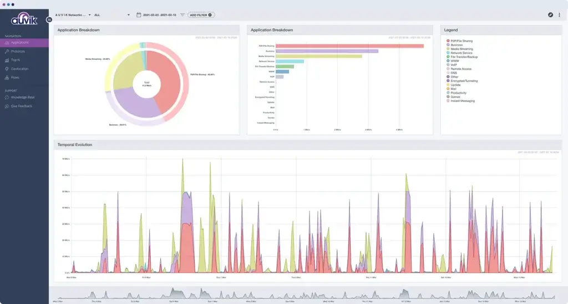This screenshot has height=304, width=568.
Task: Open the calendar date picker icon
Action: pyautogui.click(x=138, y=15)
